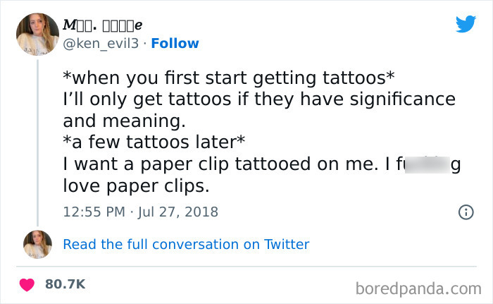The image size is (493, 304).
Task: Click the 80.7K like count
Action: point(65,284)
